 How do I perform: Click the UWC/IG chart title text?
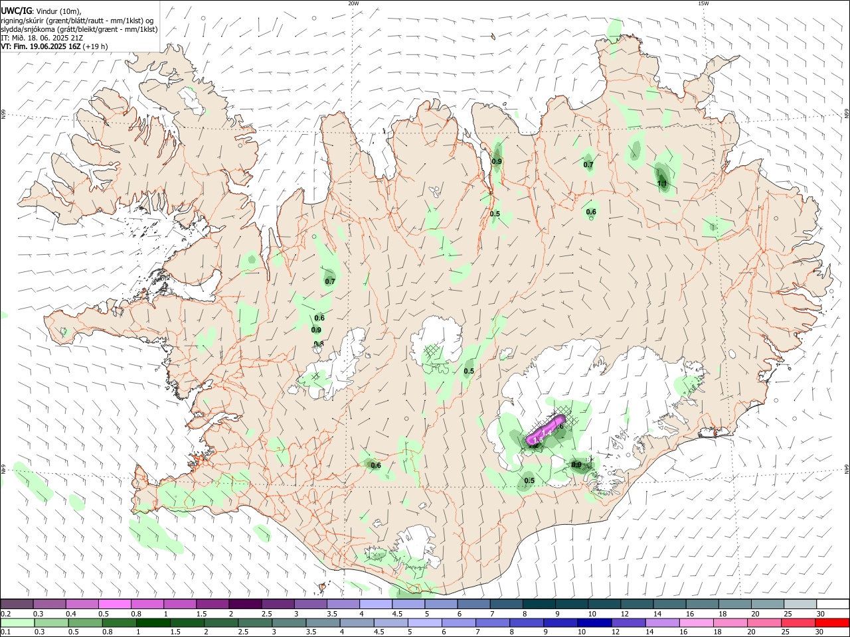click(16, 11)
